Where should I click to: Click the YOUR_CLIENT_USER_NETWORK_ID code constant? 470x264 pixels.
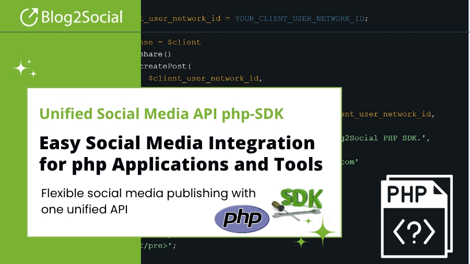point(300,19)
